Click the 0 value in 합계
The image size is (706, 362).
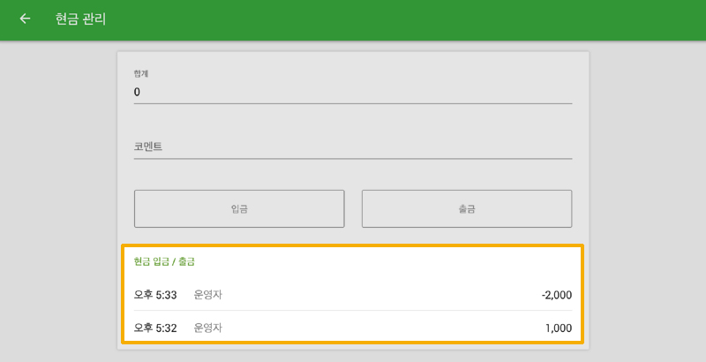137,92
